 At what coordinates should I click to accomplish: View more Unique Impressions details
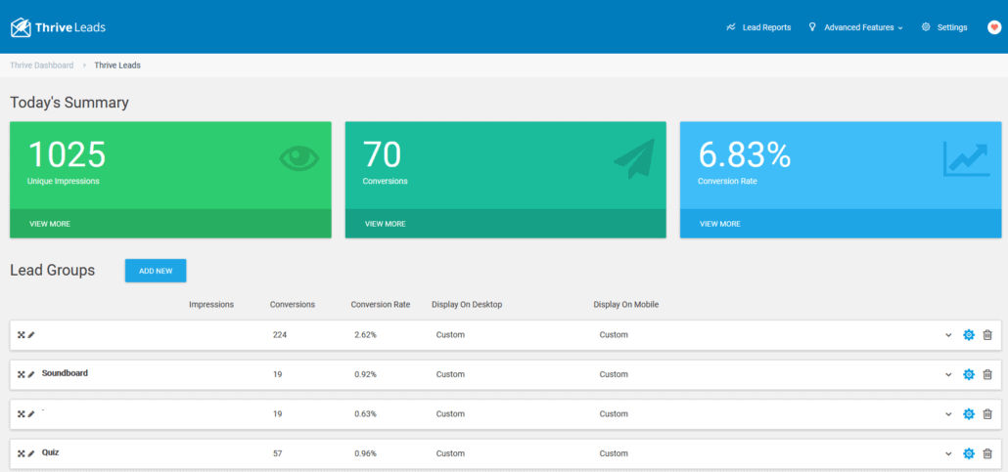pos(50,224)
